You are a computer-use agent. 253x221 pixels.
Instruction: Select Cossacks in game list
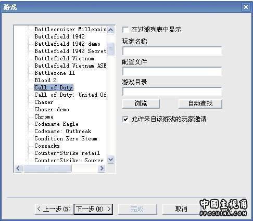(47, 146)
